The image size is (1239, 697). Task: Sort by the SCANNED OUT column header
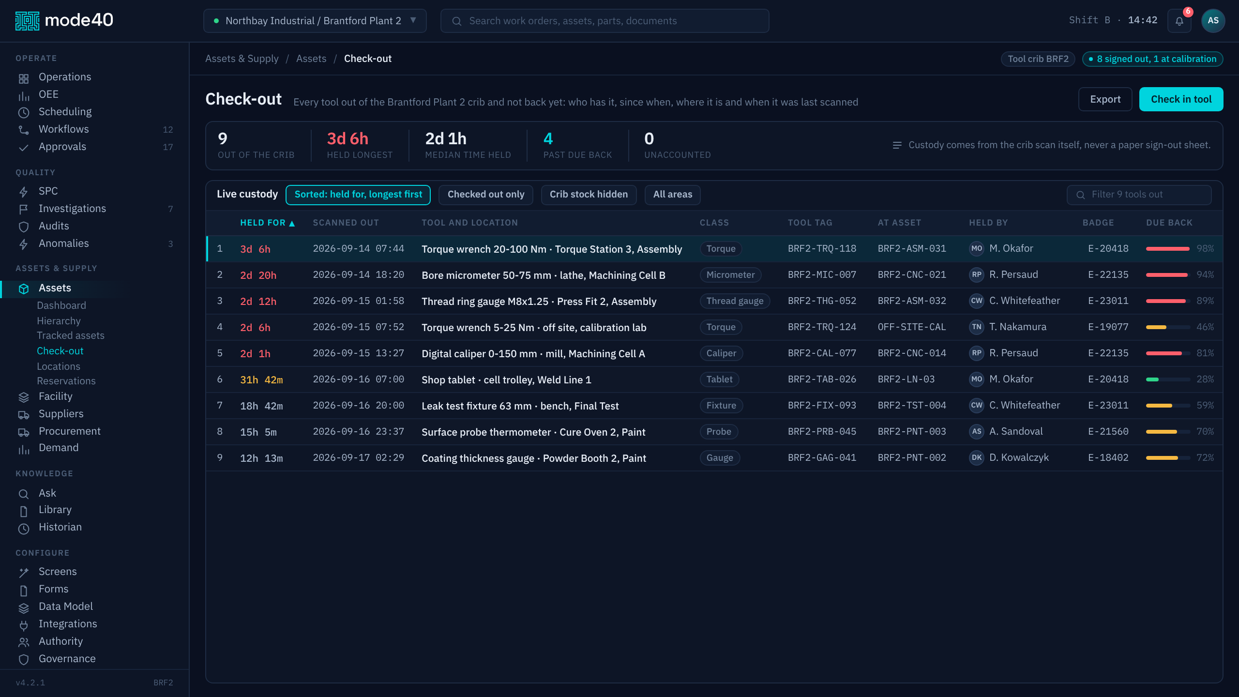click(x=346, y=223)
